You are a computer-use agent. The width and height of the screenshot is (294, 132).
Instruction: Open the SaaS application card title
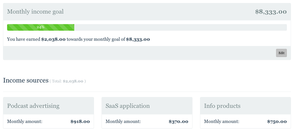click(x=127, y=106)
